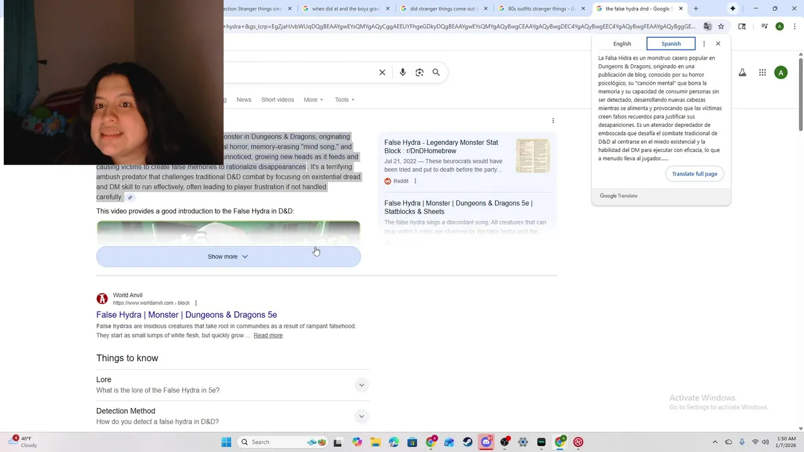This screenshot has height=452, width=804.
Task: Open Copilot from the taskbar
Action: pos(357,442)
